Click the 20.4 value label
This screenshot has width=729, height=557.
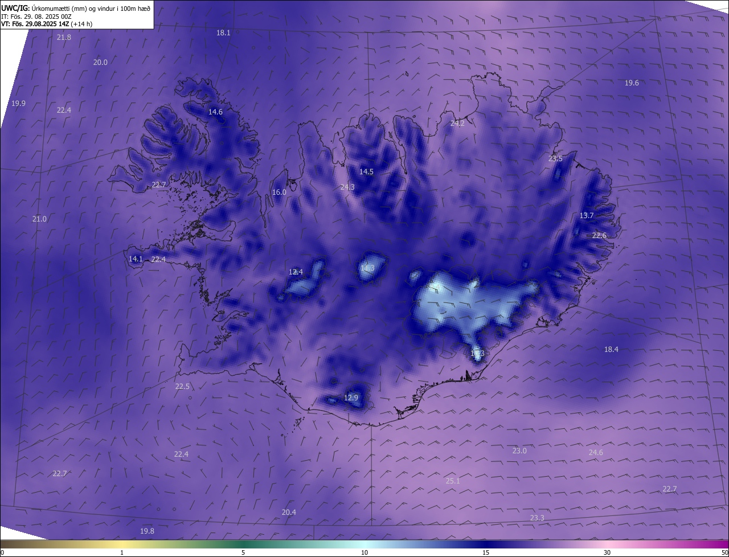point(289,512)
